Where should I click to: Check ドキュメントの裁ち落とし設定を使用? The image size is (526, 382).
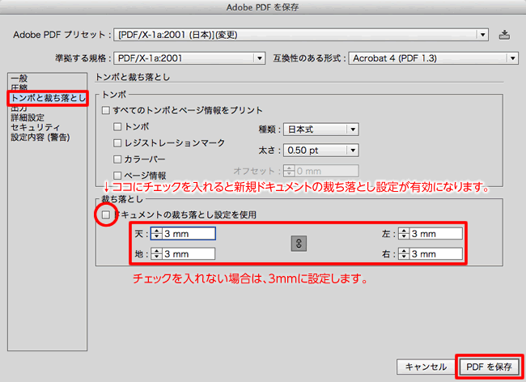click(x=106, y=214)
